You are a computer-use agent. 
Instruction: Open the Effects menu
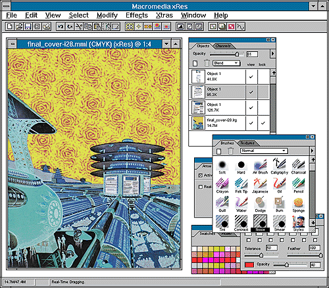[137, 15]
